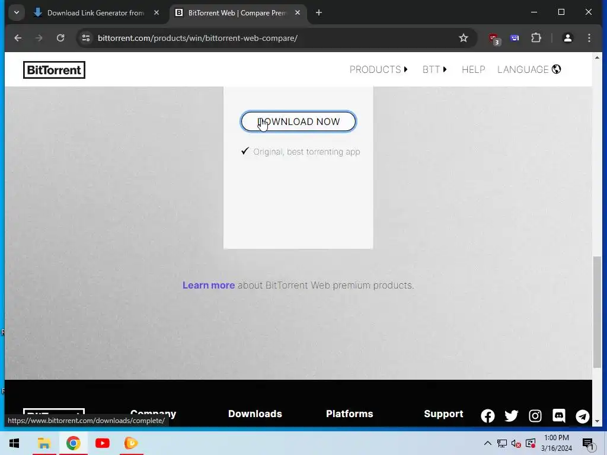Open BitTorrent Twitter icon
The width and height of the screenshot is (607, 455).
(x=512, y=416)
